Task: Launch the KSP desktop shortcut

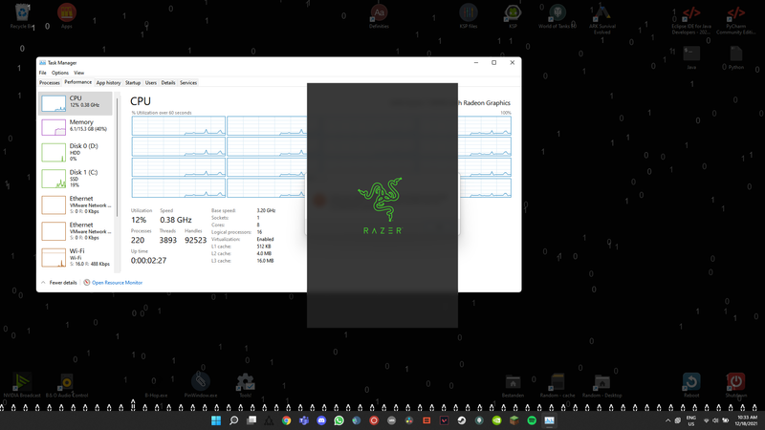Action: [513, 16]
